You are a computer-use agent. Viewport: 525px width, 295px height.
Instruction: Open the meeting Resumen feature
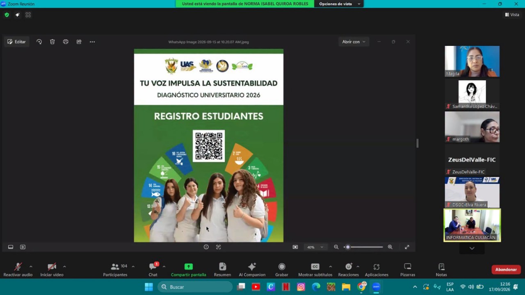[x=222, y=270]
